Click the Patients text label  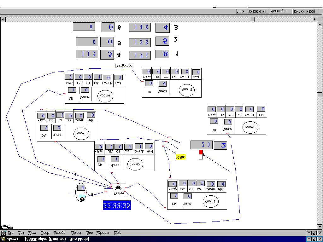click(x=123, y=65)
